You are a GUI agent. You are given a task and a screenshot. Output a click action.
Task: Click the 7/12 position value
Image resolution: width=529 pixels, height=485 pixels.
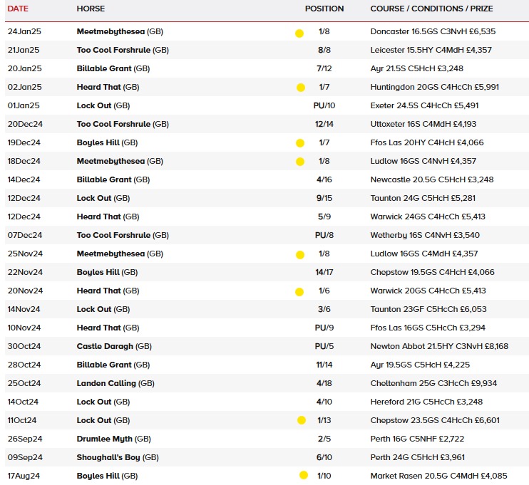coord(324,69)
